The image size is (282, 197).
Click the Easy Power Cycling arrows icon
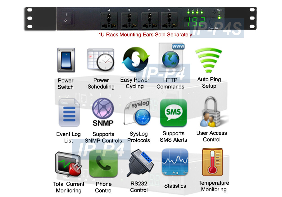(136, 59)
